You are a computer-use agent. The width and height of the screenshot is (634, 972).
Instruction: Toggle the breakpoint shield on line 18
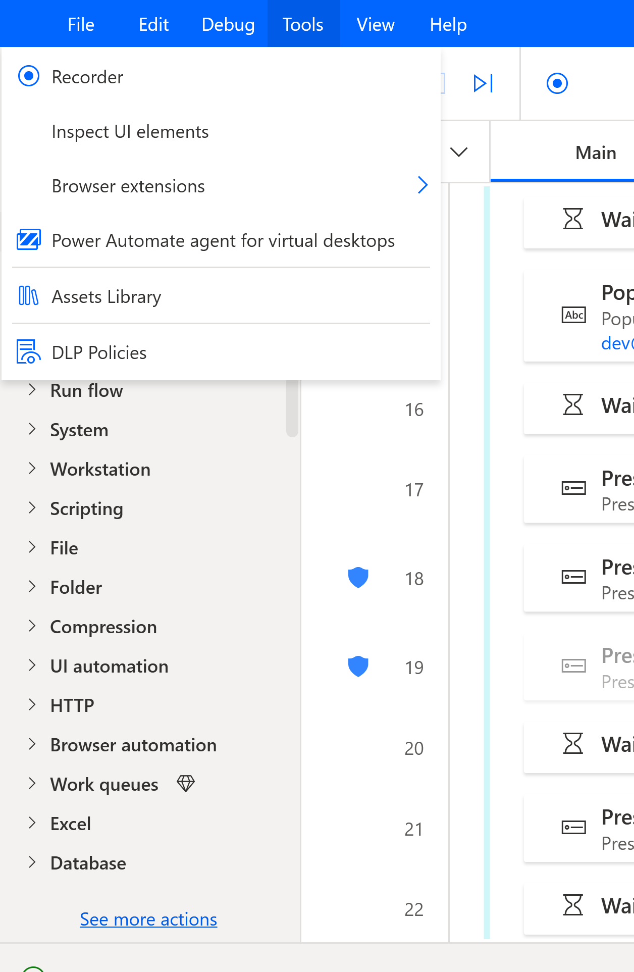(x=358, y=578)
